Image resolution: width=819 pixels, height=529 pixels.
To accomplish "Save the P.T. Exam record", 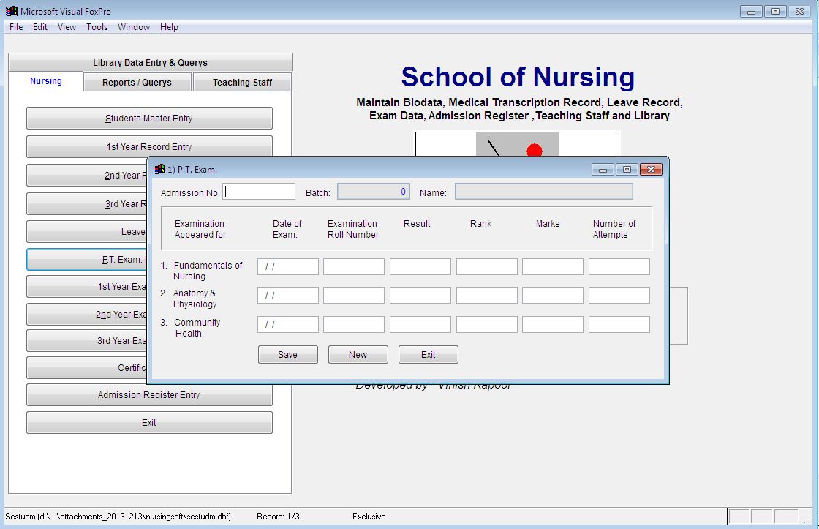I will point(287,354).
